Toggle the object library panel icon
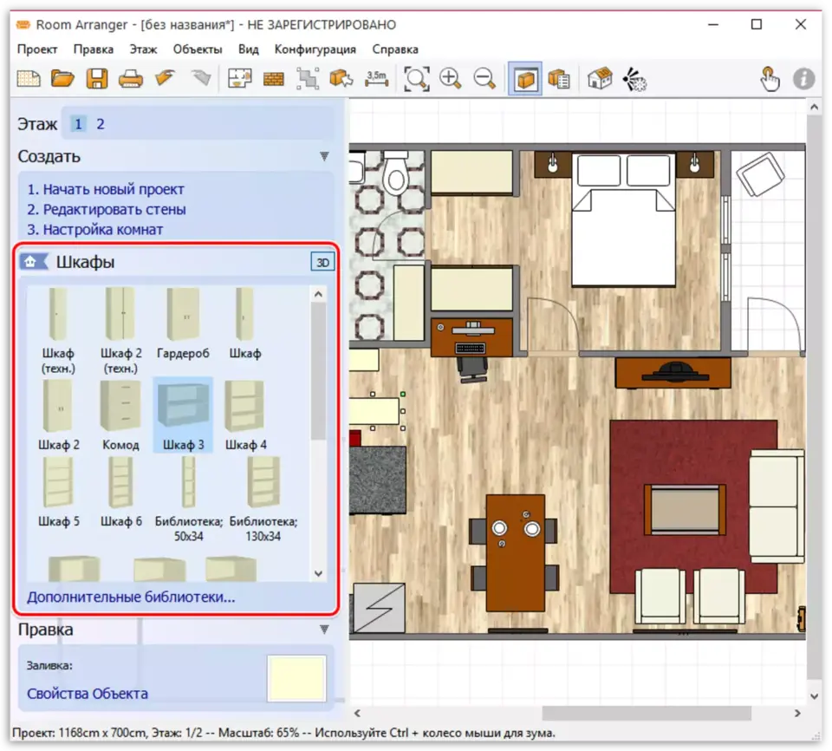832x751 pixels. coord(525,79)
